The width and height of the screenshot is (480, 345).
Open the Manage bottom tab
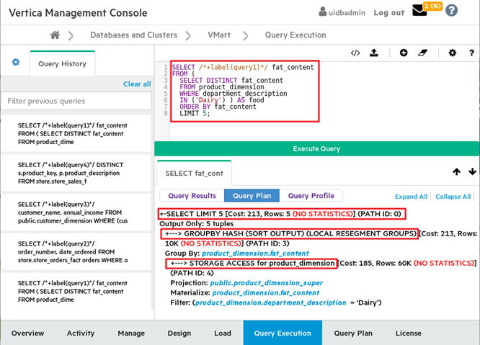[131, 333]
